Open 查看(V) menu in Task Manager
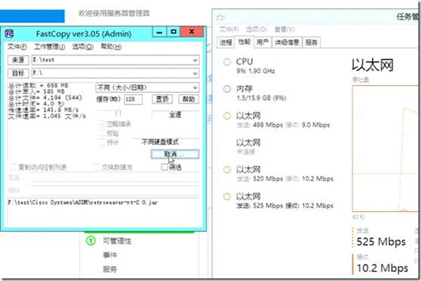Image resolution: width=421 pixels, height=281 pixels. [284, 29]
